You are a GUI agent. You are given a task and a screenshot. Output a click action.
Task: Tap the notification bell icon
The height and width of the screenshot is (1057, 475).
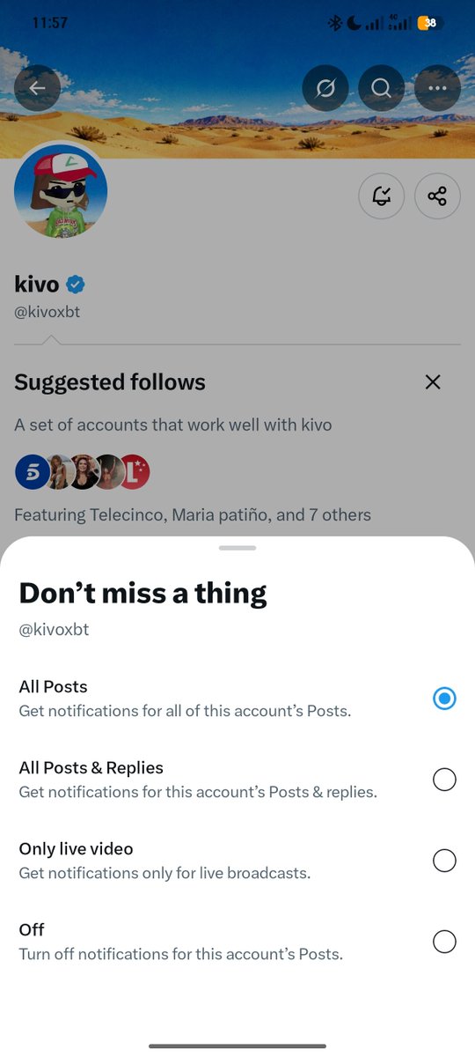[382, 196]
